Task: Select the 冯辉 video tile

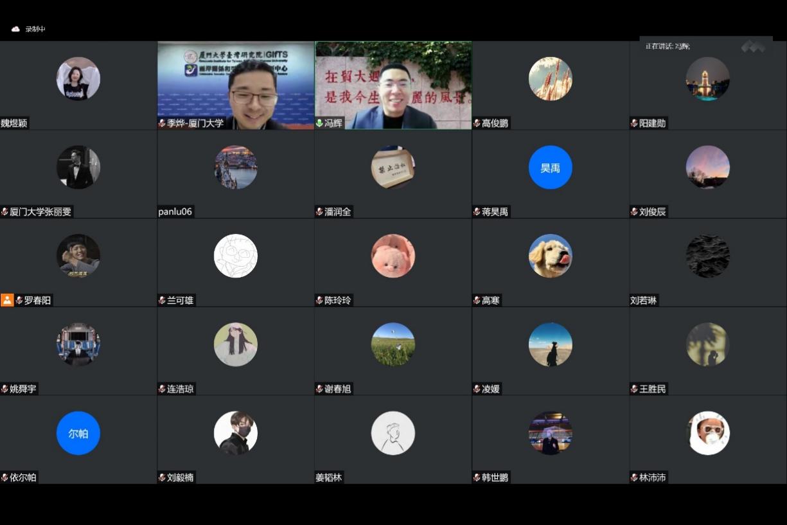Action: pyautogui.click(x=393, y=84)
